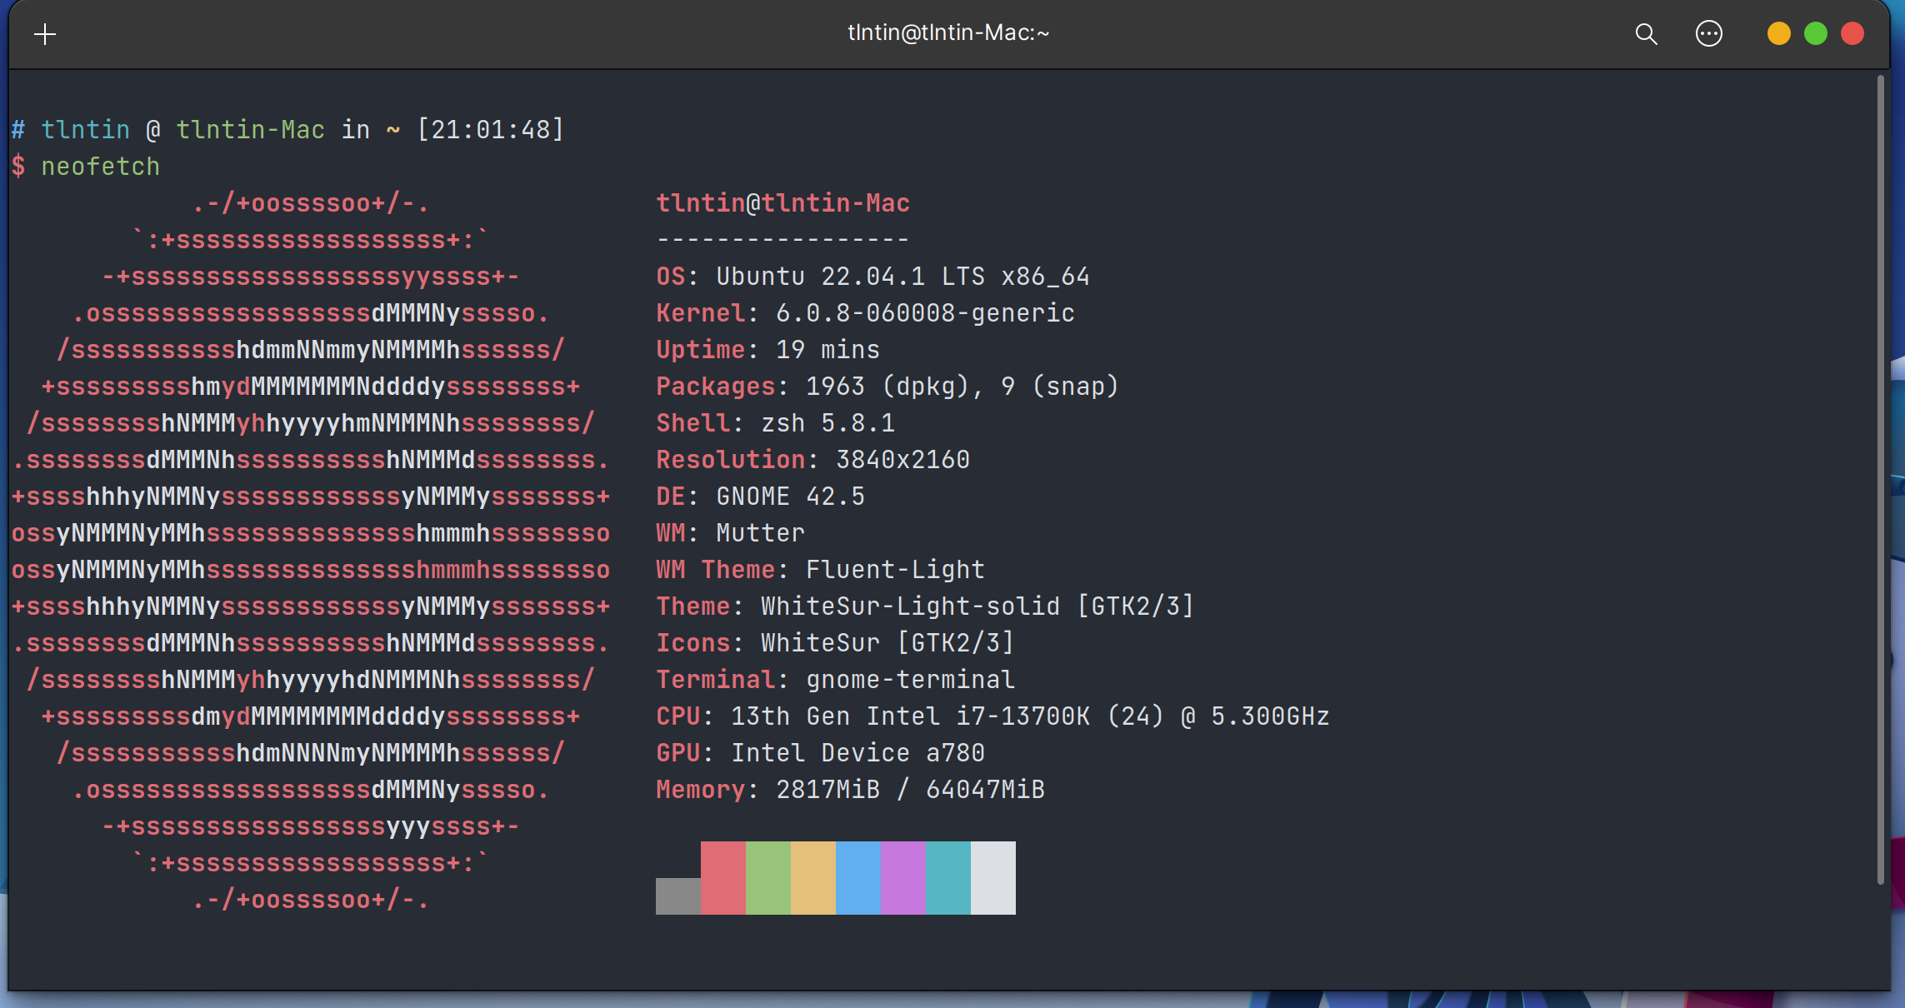Click the green color block
This screenshot has height=1008, width=1905.
point(767,877)
